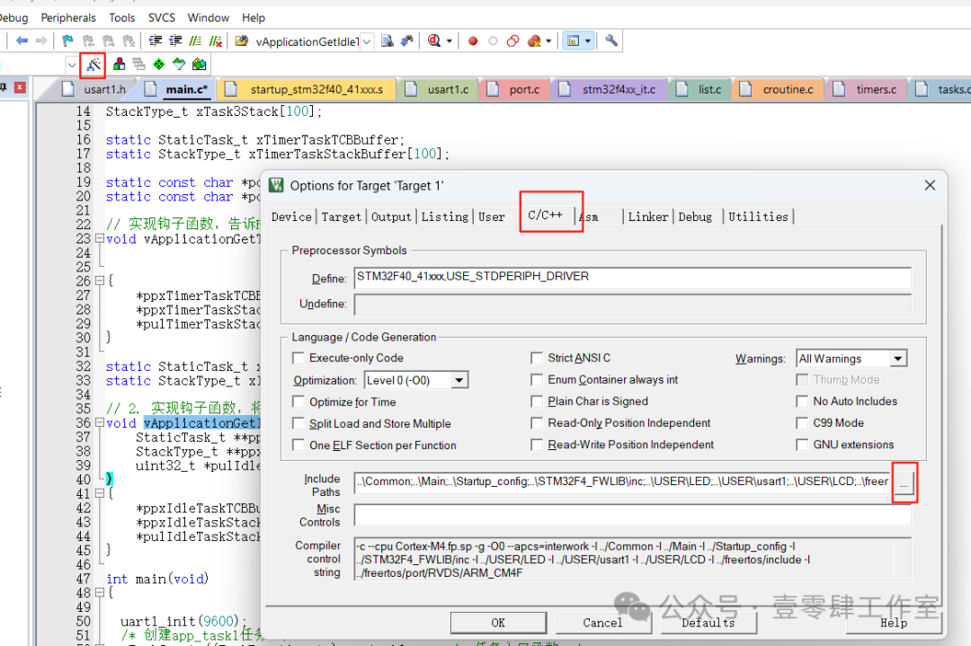Toggle Enum Container always int

[x=536, y=379]
